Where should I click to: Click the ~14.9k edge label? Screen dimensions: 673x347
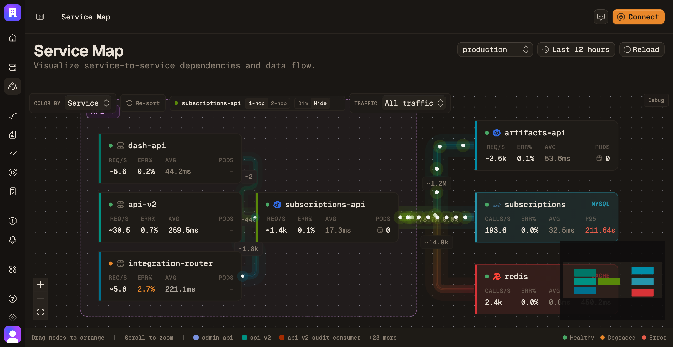437,242
